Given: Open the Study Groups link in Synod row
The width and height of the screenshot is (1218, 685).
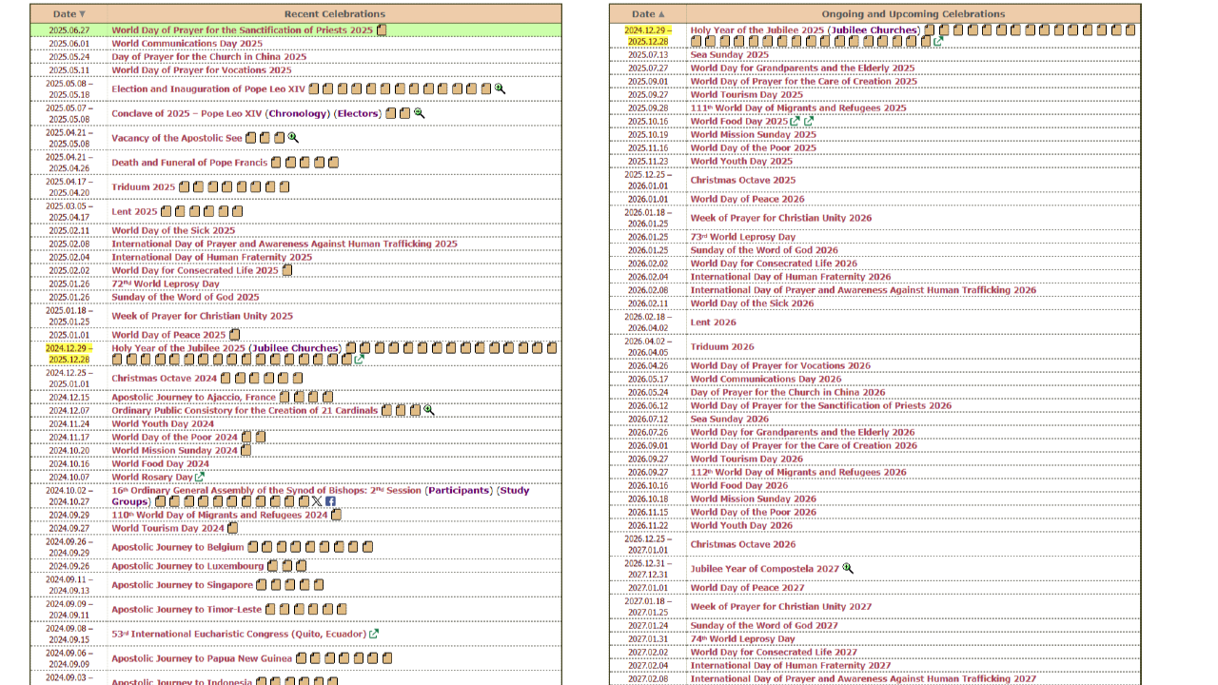Looking at the screenshot, I should tap(321, 497).
